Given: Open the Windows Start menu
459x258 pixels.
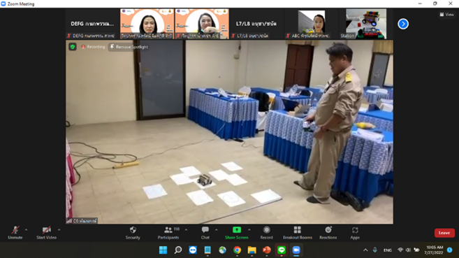Looking at the screenshot, I should click(163, 250).
